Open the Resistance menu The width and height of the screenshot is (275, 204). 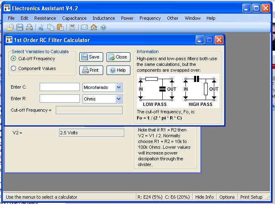pyautogui.click(x=45, y=18)
